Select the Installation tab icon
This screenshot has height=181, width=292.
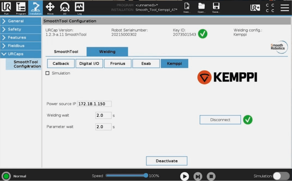[x=35, y=8]
